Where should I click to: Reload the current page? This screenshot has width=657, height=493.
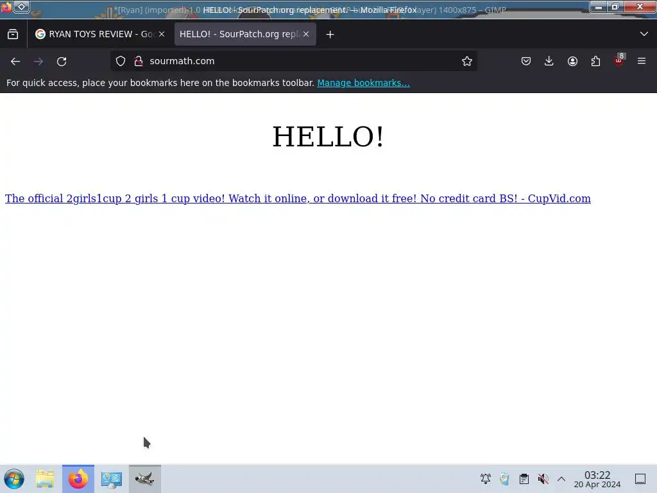point(62,62)
